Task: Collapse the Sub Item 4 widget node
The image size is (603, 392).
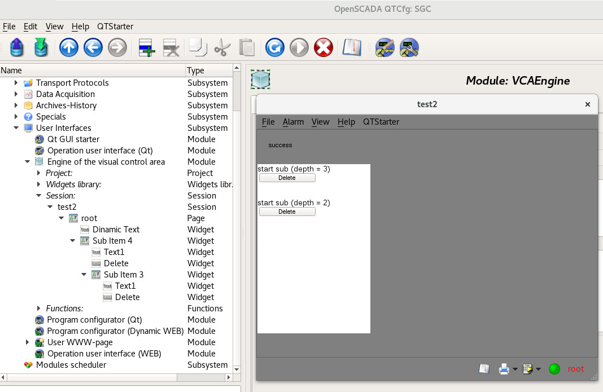Action: [73, 241]
